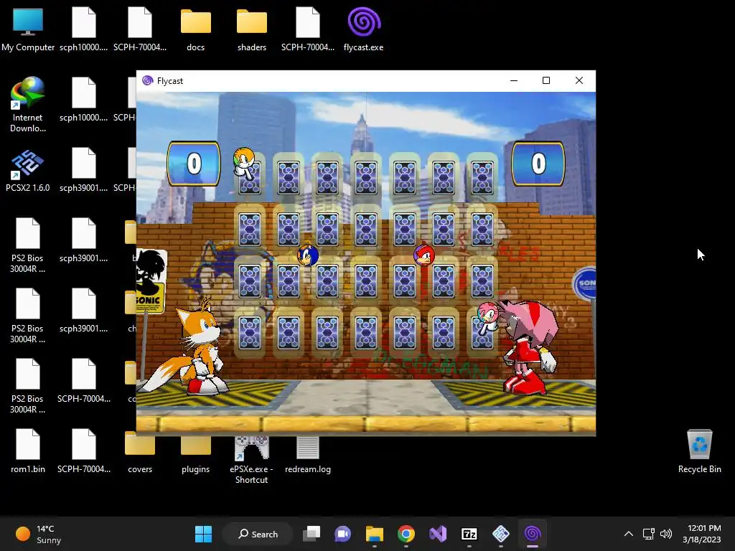Open the My Computer desktop icon
Image resolution: width=735 pixels, height=551 pixels.
[x=28, y=29]
